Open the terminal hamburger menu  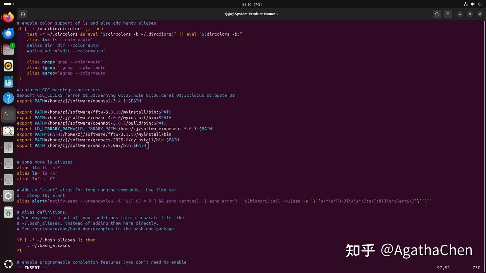click(x=448, y=14)
